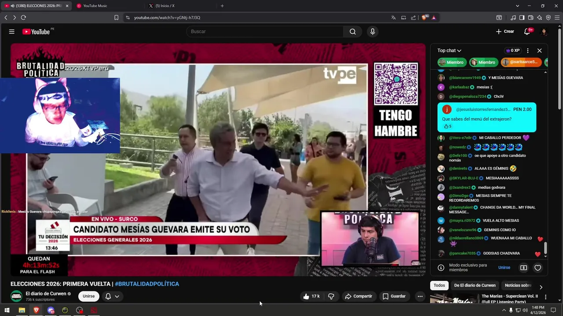Expand the browser tab search dropdown
The width and height of the screenshot is (563, 316).
coord(517,6)
